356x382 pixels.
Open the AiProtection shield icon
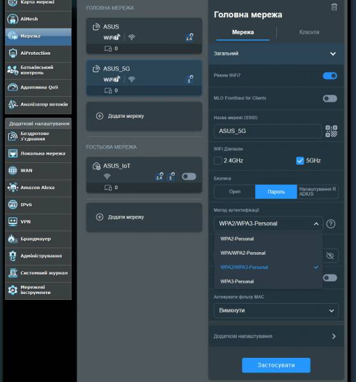[13, 53]
